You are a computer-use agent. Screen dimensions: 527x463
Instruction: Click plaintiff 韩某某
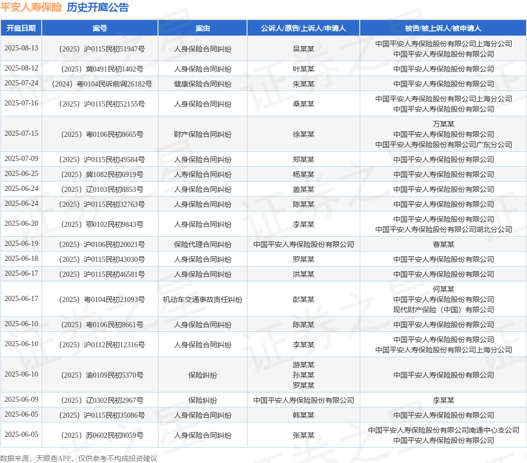coord(304,415)
